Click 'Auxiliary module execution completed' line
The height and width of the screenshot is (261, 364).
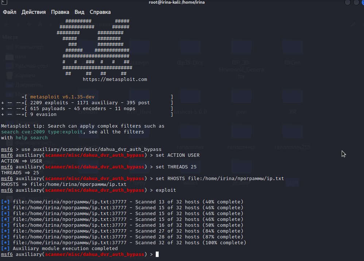coord(59,249)
